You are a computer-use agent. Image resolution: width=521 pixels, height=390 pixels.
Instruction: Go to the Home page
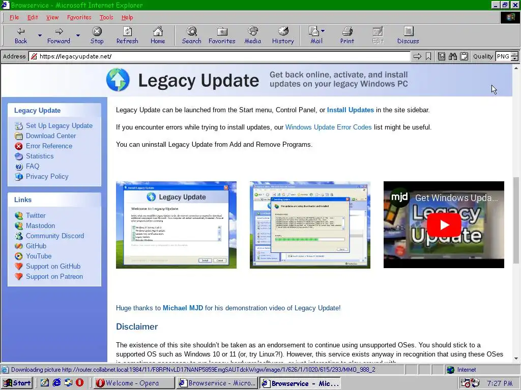tap(158, 36)
